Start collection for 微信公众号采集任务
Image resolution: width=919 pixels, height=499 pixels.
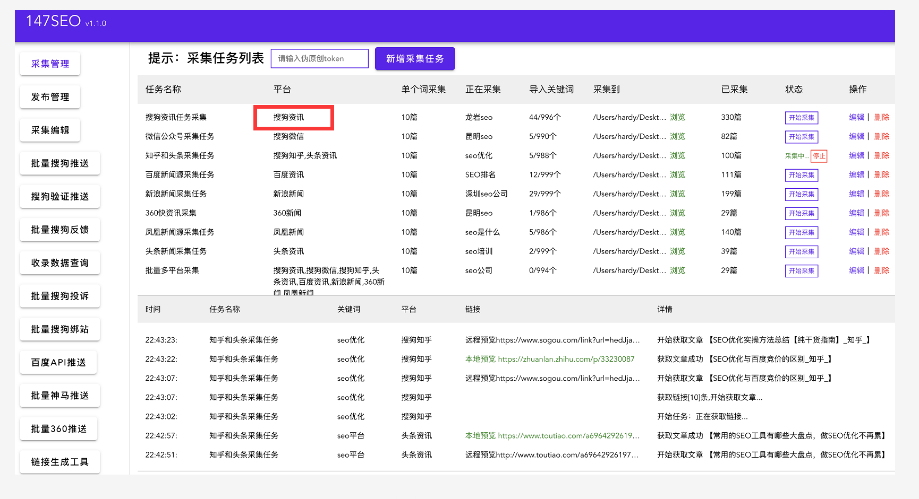click(802, 137)
